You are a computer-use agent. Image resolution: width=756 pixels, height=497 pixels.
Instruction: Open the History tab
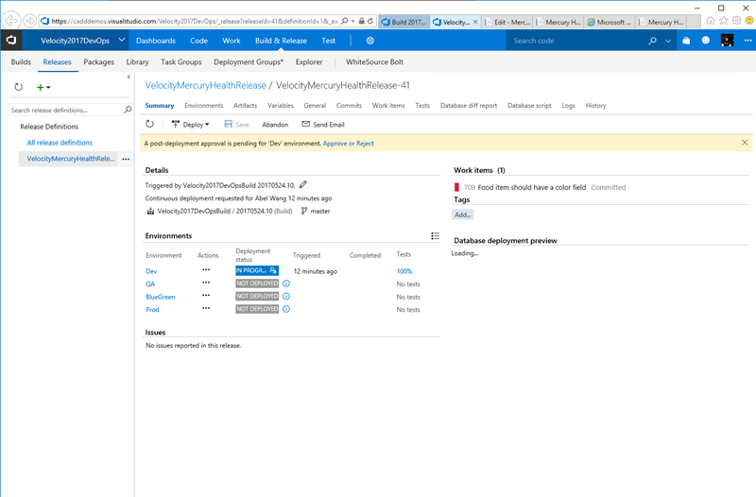(596, 106)
